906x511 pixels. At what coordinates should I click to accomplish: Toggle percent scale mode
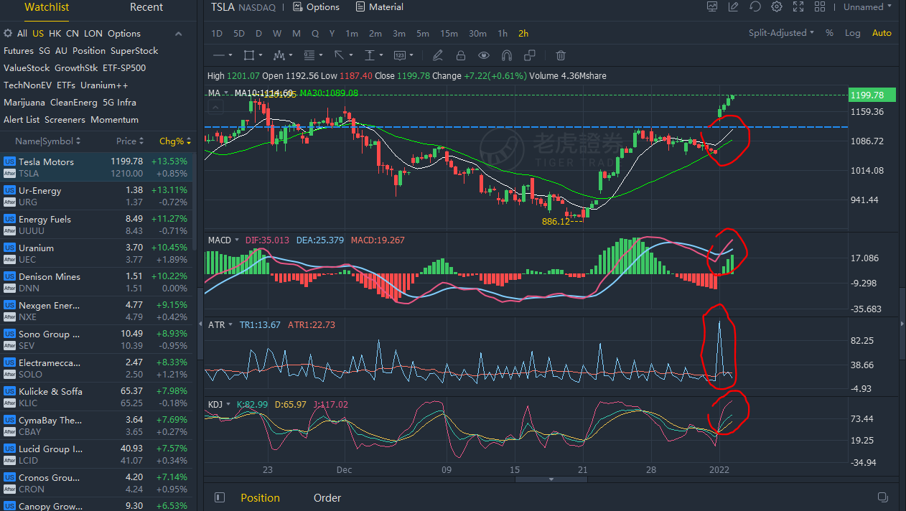point(830,33)
